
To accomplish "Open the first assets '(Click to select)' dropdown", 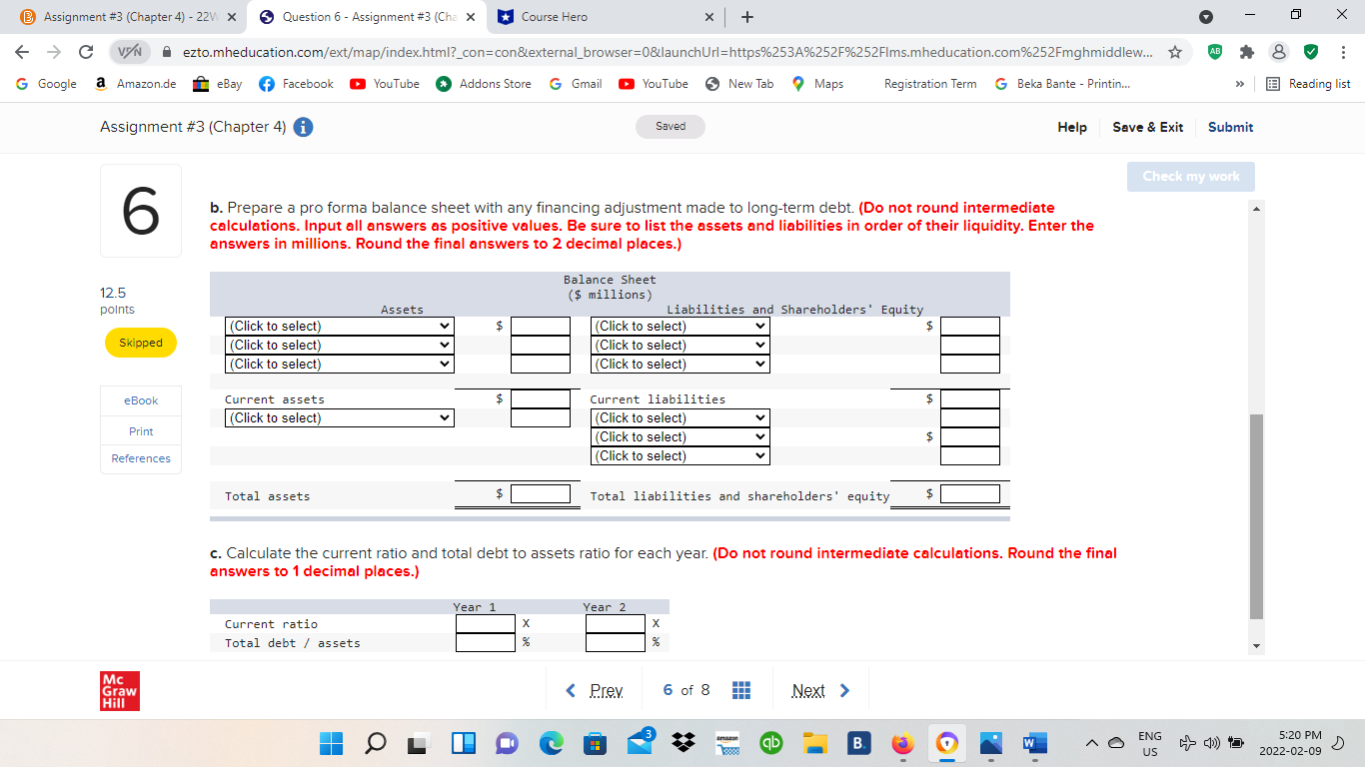I will (339, 326).
